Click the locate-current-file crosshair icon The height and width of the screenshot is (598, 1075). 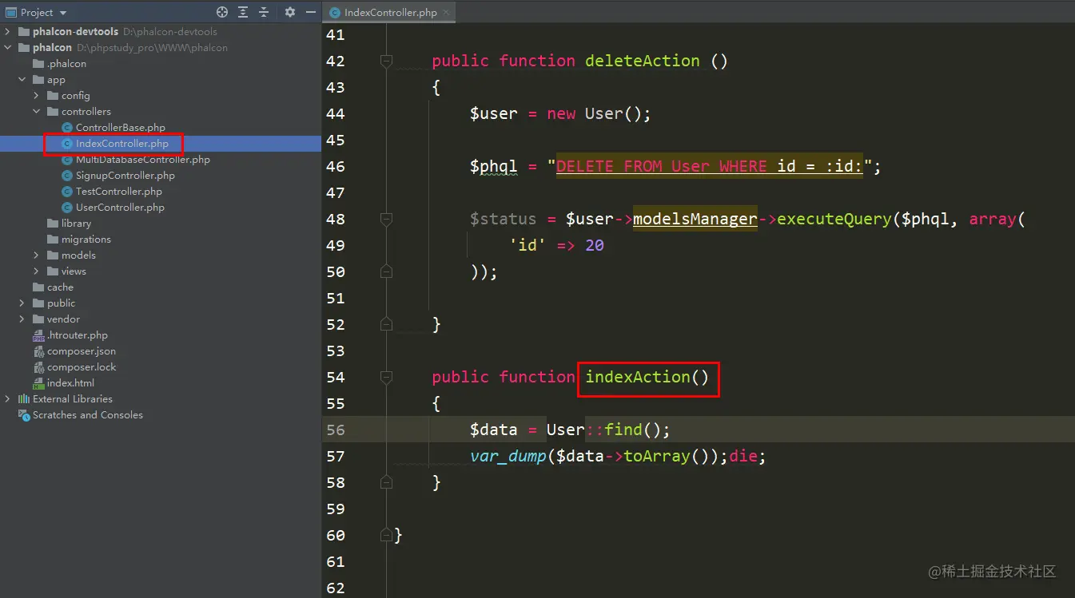pos(222,12)
